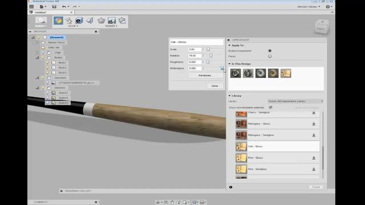Open the Render workspace switcher

point(41,22)
